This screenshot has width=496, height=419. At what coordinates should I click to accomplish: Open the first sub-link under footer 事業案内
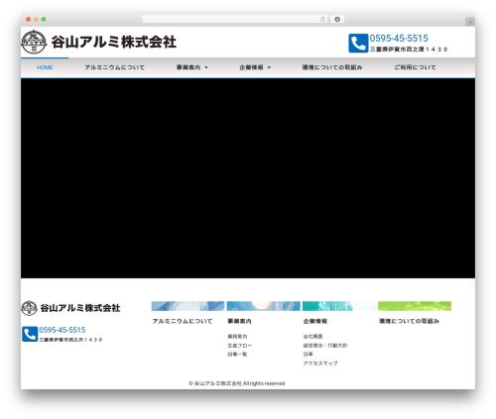coord(237,337)
